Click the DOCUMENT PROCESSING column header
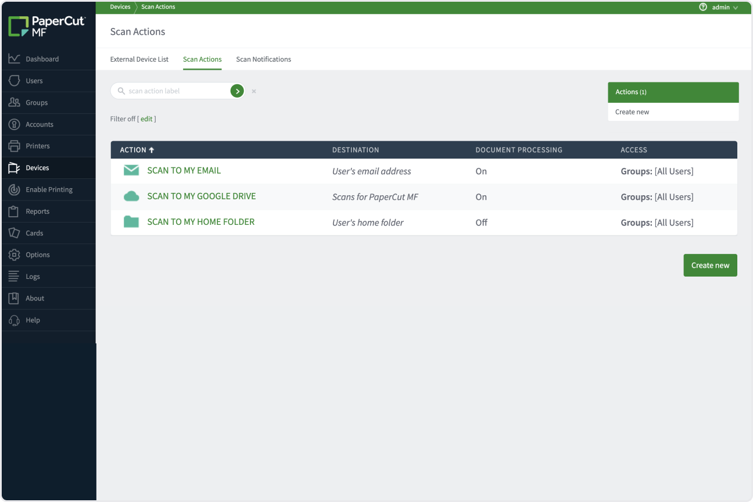This screenshot has height=502, width=753. coord(519,150)
